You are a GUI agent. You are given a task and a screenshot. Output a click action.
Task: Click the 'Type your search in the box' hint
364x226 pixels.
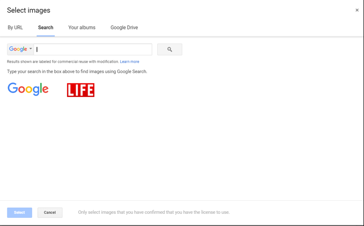click(77, 72)
